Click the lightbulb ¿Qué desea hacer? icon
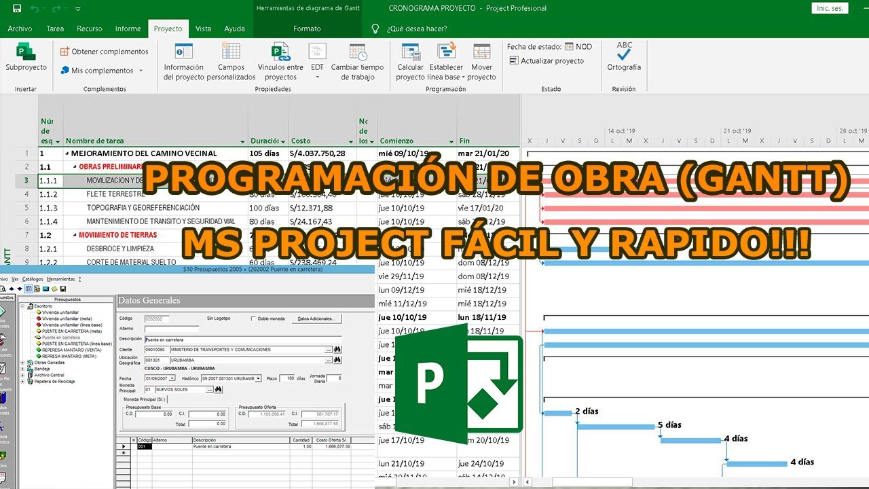869x489 pixels. click(x=375, y=29)
